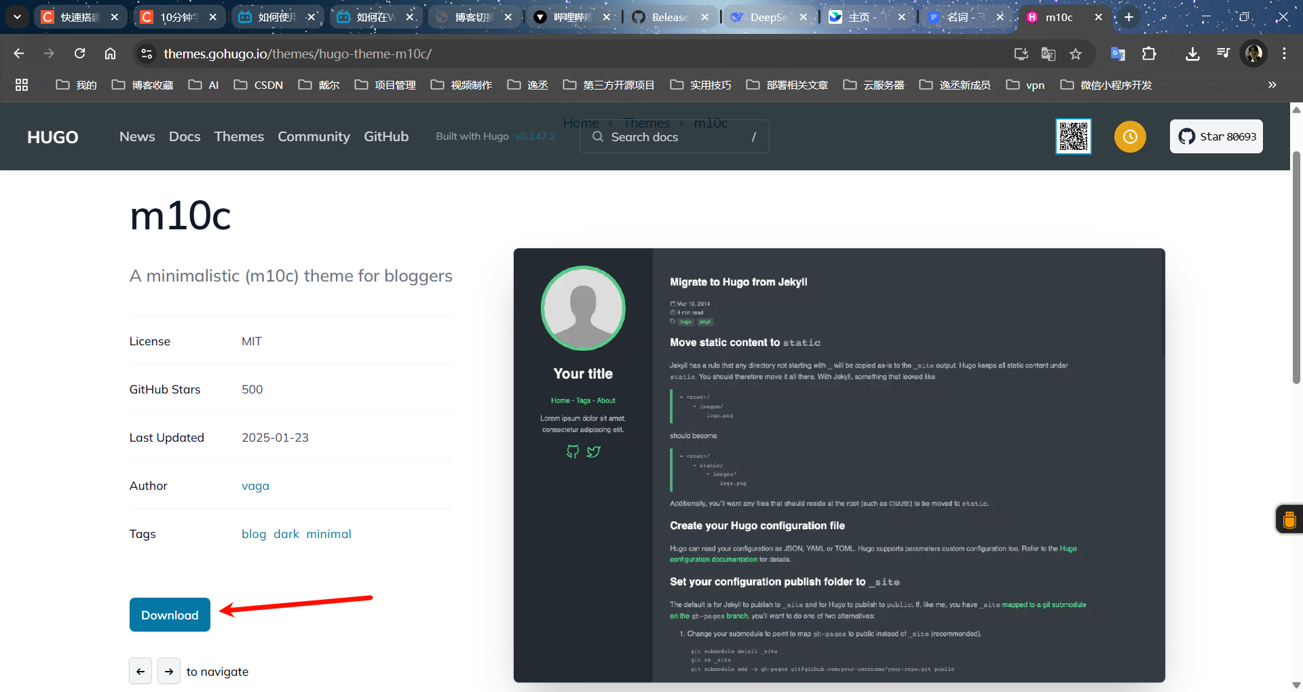1303x692 pixels.
Task: Open the 云服务器 bookmark folder
Action: click(874, 85)
